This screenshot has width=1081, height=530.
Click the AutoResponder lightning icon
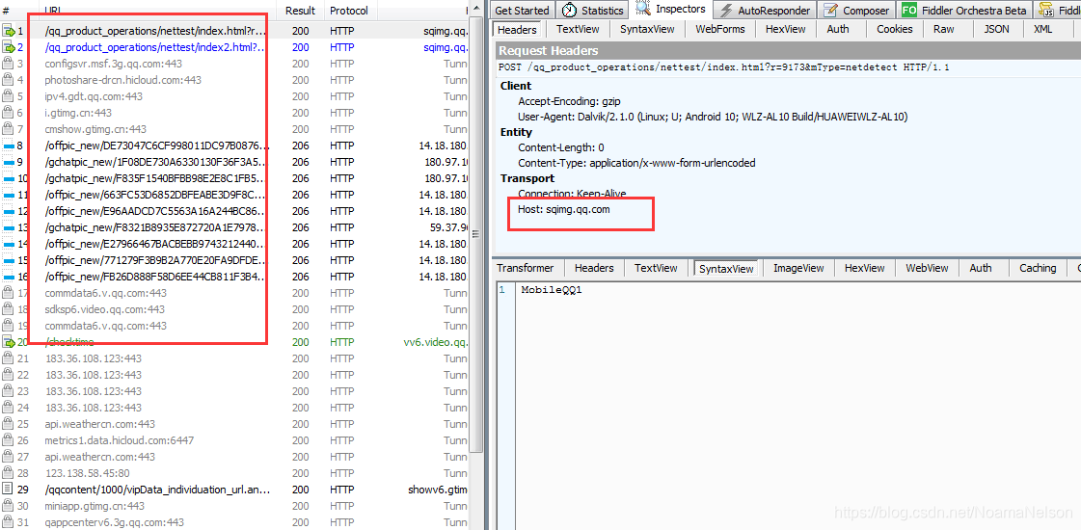(726, 11)
